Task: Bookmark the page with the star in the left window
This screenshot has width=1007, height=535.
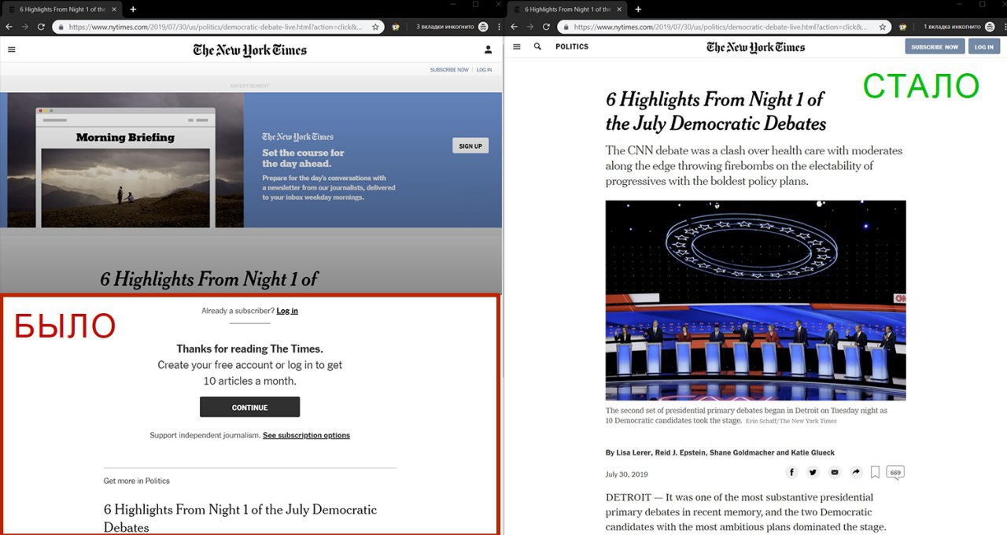Action: [x=375, y=27]
